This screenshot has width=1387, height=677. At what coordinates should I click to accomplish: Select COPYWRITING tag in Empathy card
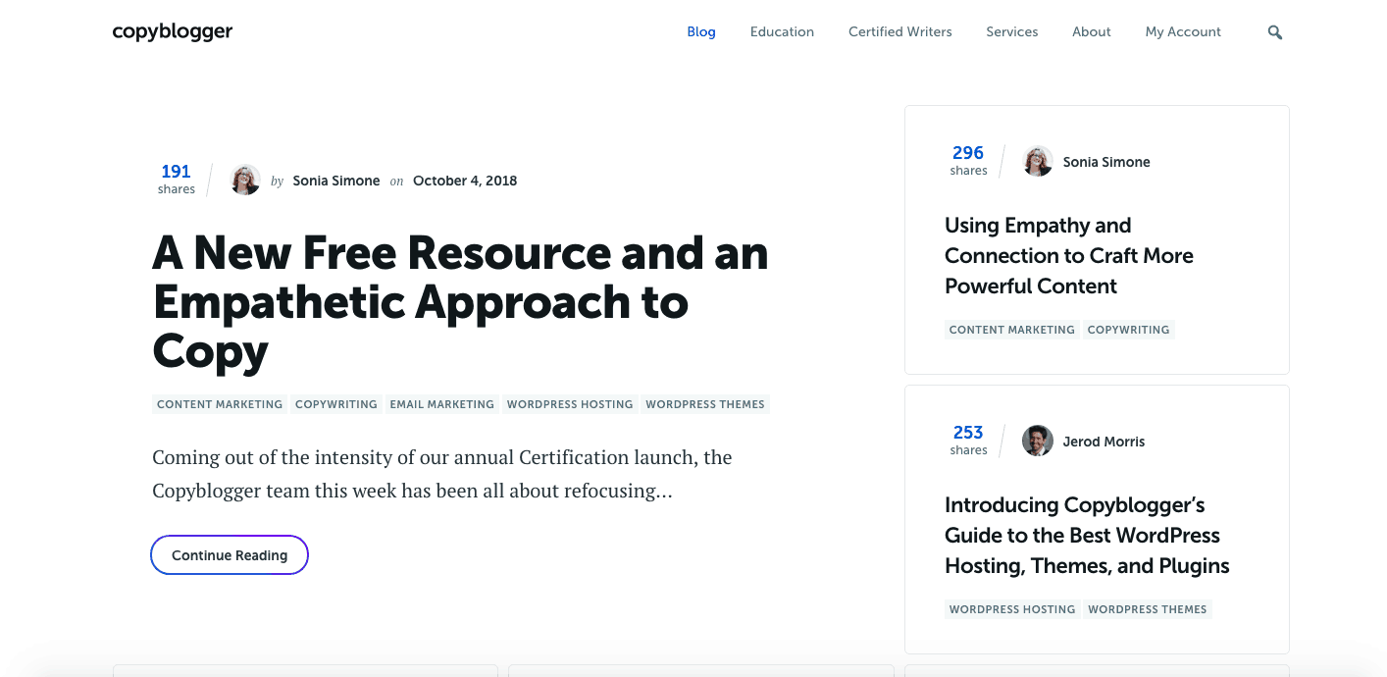[1129, 330]
